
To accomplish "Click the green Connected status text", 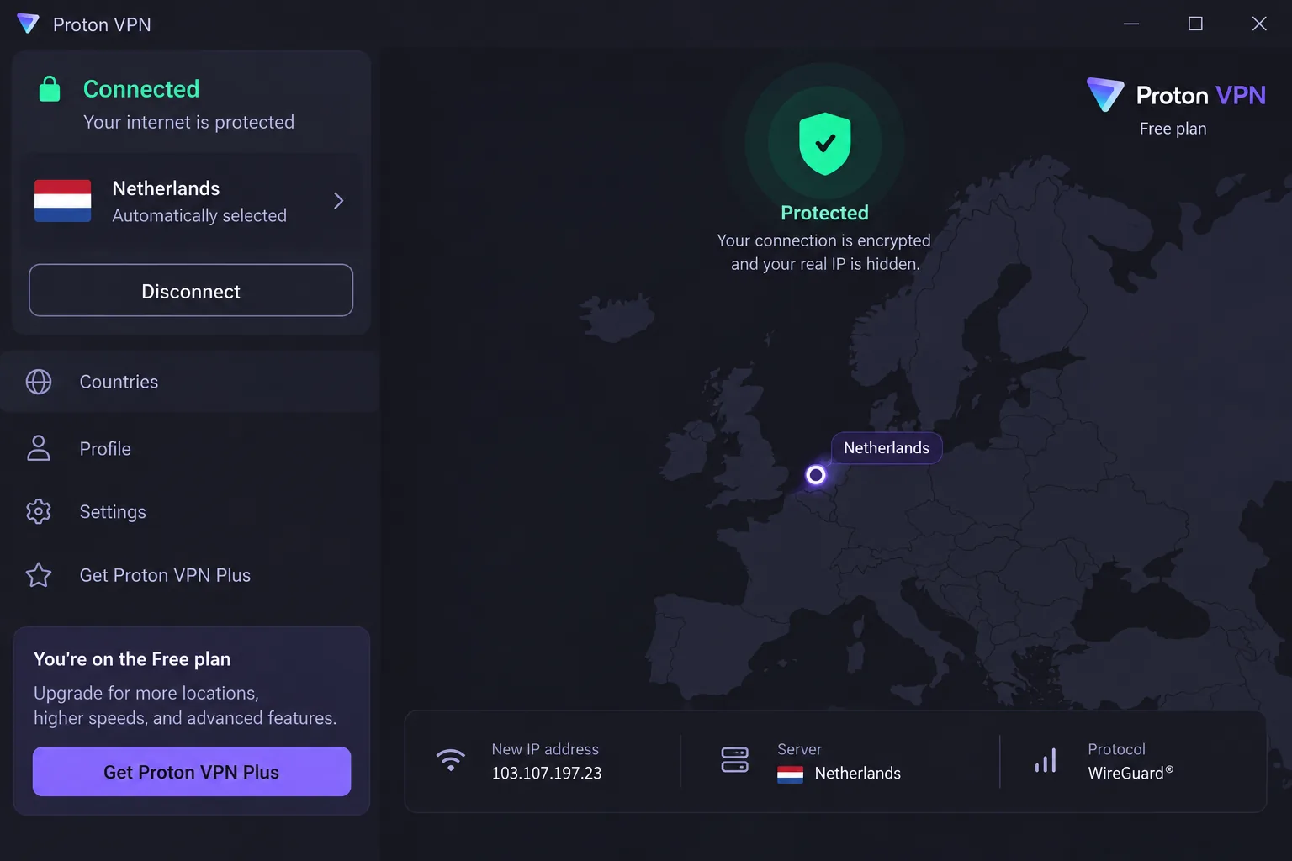I will (141, 89).
